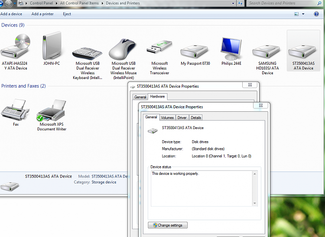Click Devices and Printers breadcrumb

pyautogui.click(x=123, y=3)
